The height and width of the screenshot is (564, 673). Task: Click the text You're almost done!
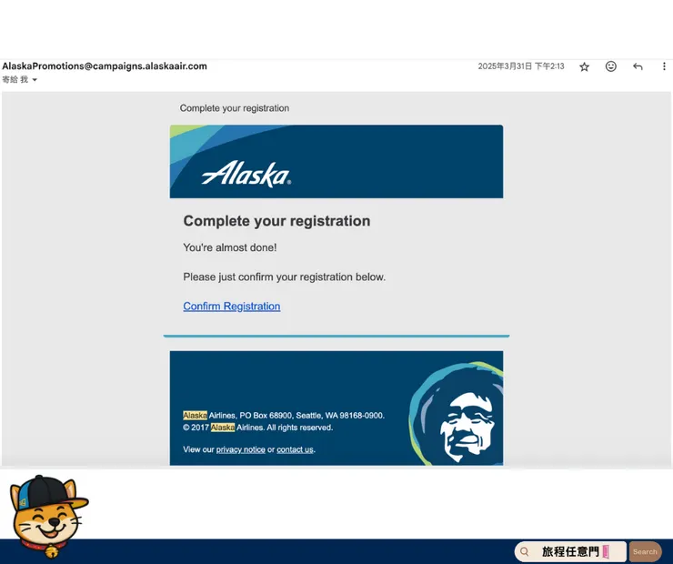coord(230,247)
